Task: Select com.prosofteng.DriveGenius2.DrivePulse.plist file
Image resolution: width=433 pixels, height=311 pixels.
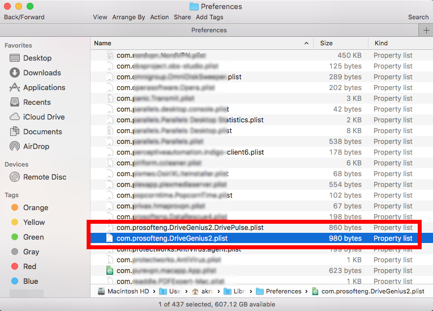Action: 190,228
